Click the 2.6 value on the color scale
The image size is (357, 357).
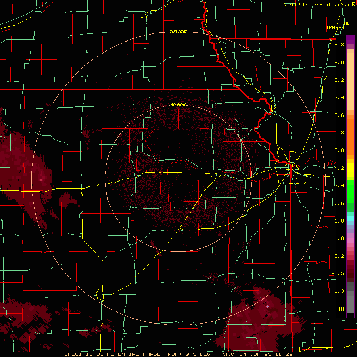point(339,203)
